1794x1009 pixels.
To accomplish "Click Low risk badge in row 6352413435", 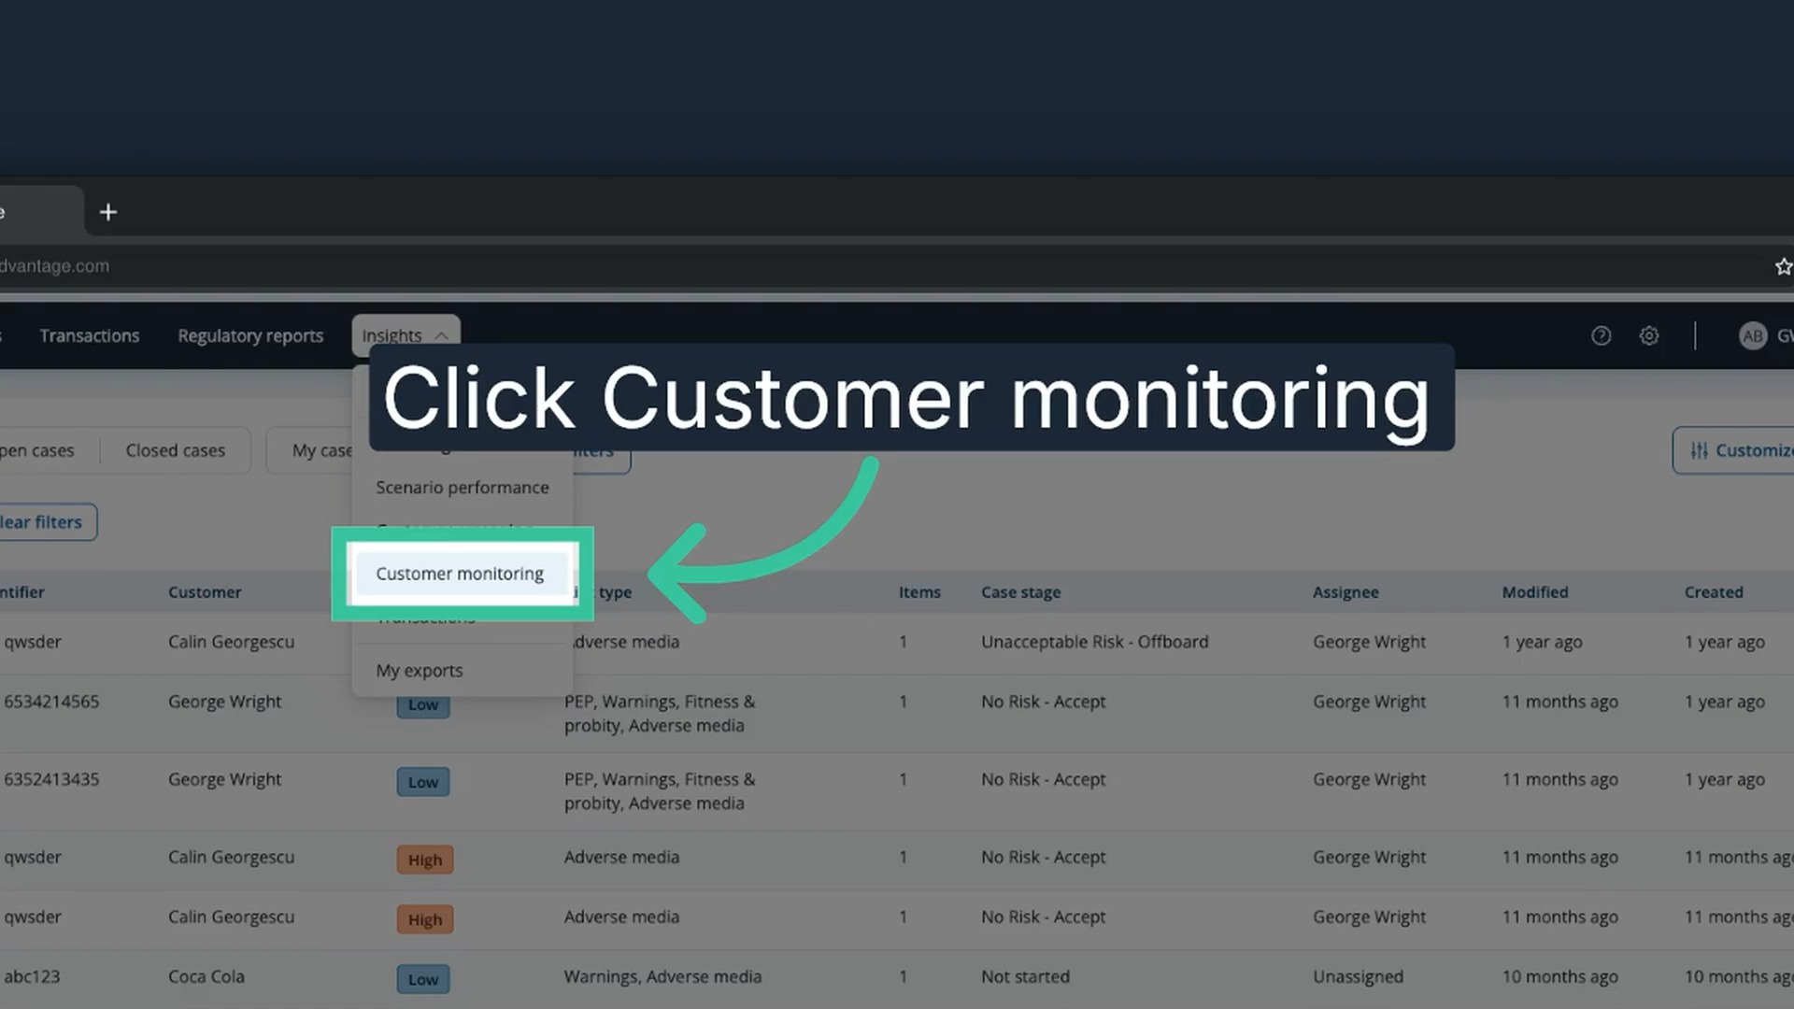I will (423, 782).
